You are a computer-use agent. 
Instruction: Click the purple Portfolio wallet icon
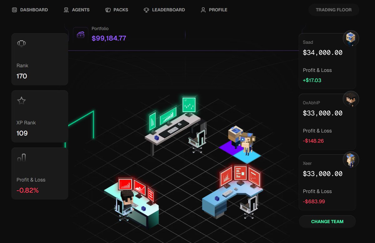pos(81,35)
